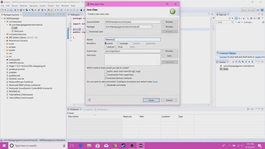Expand the src/main/resources folder node
Viewport: 265px width, 149px height.
pos(5,34)
